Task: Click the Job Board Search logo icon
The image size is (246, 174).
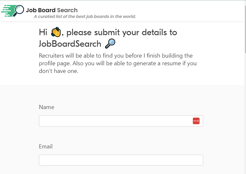Action: pyautogui.click(x=13, y=11)
